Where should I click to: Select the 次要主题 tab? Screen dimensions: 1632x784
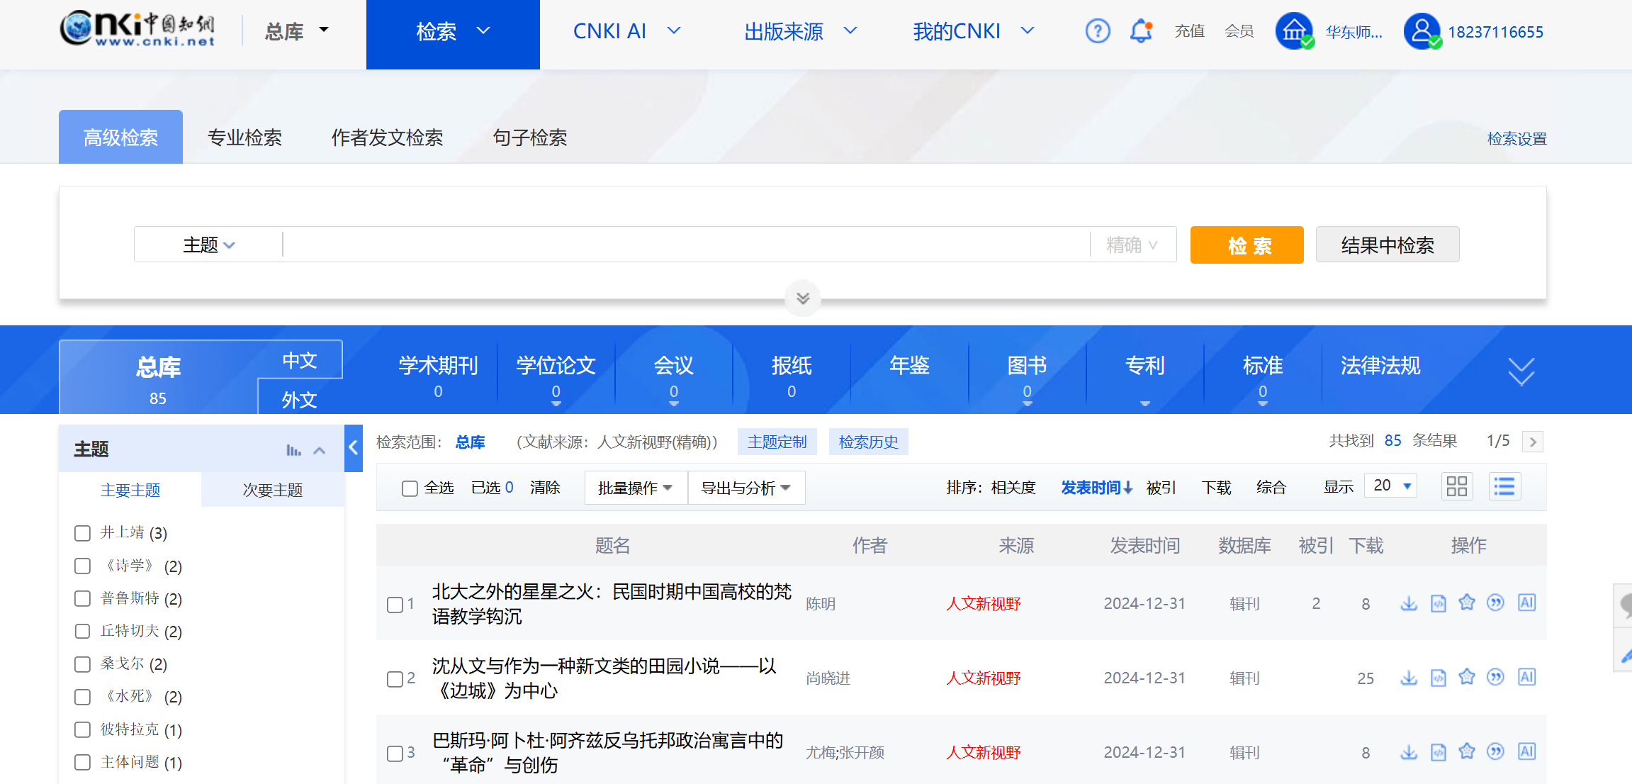coord(272,490)
